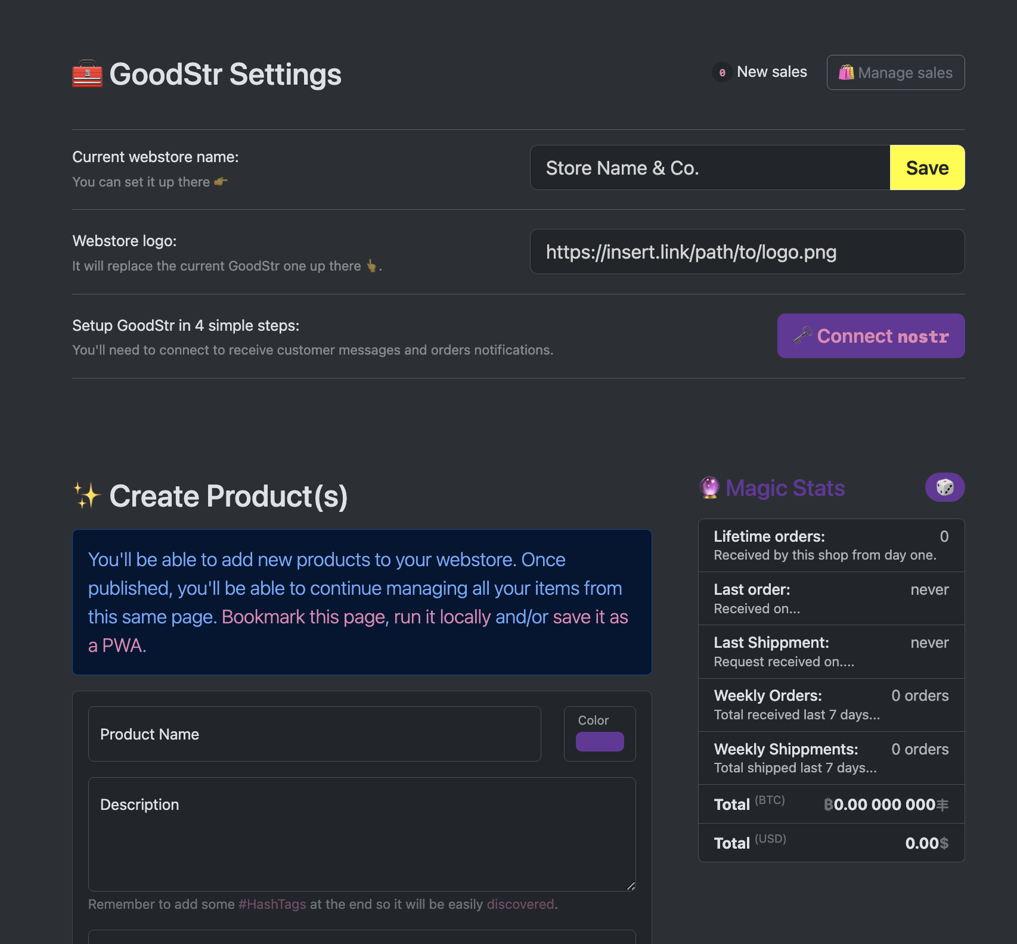The height and width of the screenshot is (944, 1017).
Task: Click the sparkles icon beside Create Product(s)
Action: point(87,496)
